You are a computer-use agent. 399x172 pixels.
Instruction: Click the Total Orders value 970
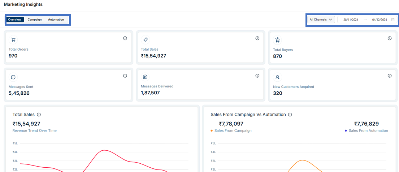click(x=13, y=56)
